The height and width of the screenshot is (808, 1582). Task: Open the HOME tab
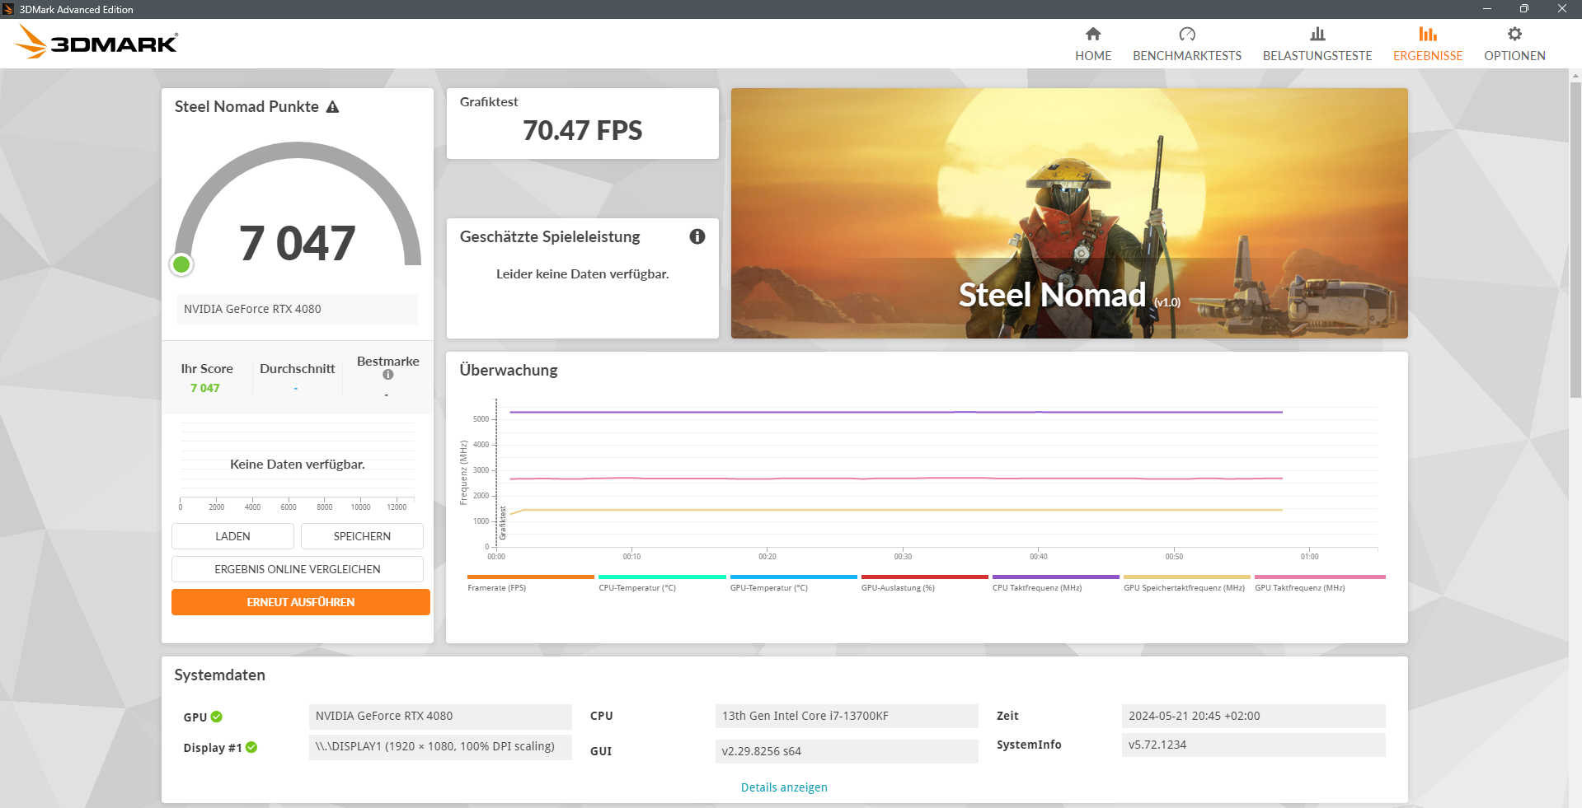(x=1093, y=44)
